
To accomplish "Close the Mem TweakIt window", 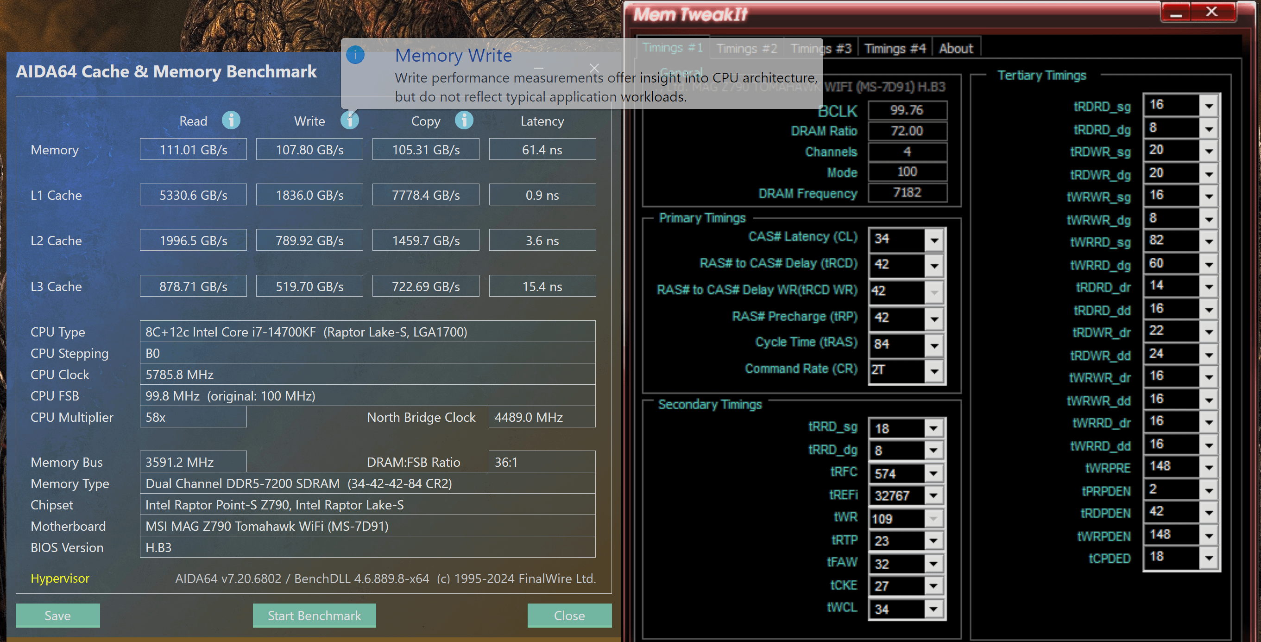I will click(x=1211, y=12).
